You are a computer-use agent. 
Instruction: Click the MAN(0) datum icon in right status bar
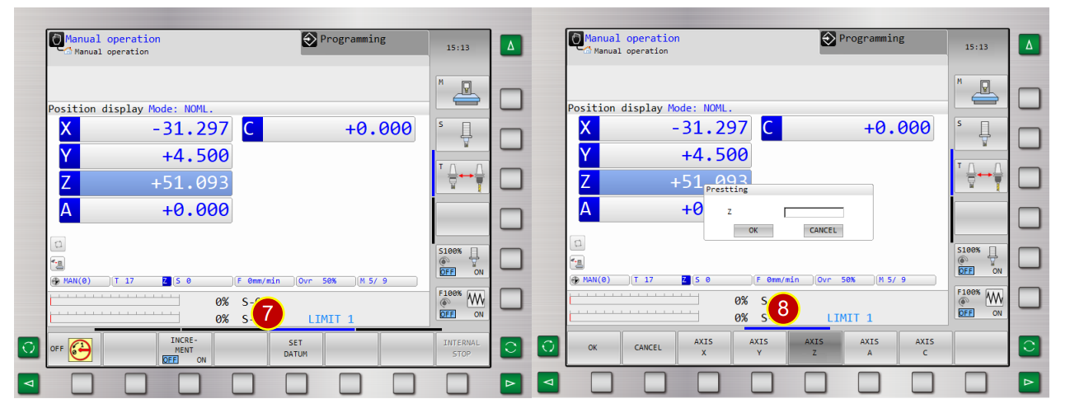tap(575, 280)
